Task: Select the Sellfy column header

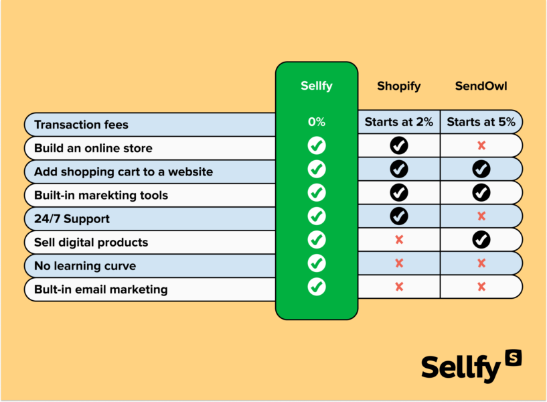Action: [x=316, y=86]
